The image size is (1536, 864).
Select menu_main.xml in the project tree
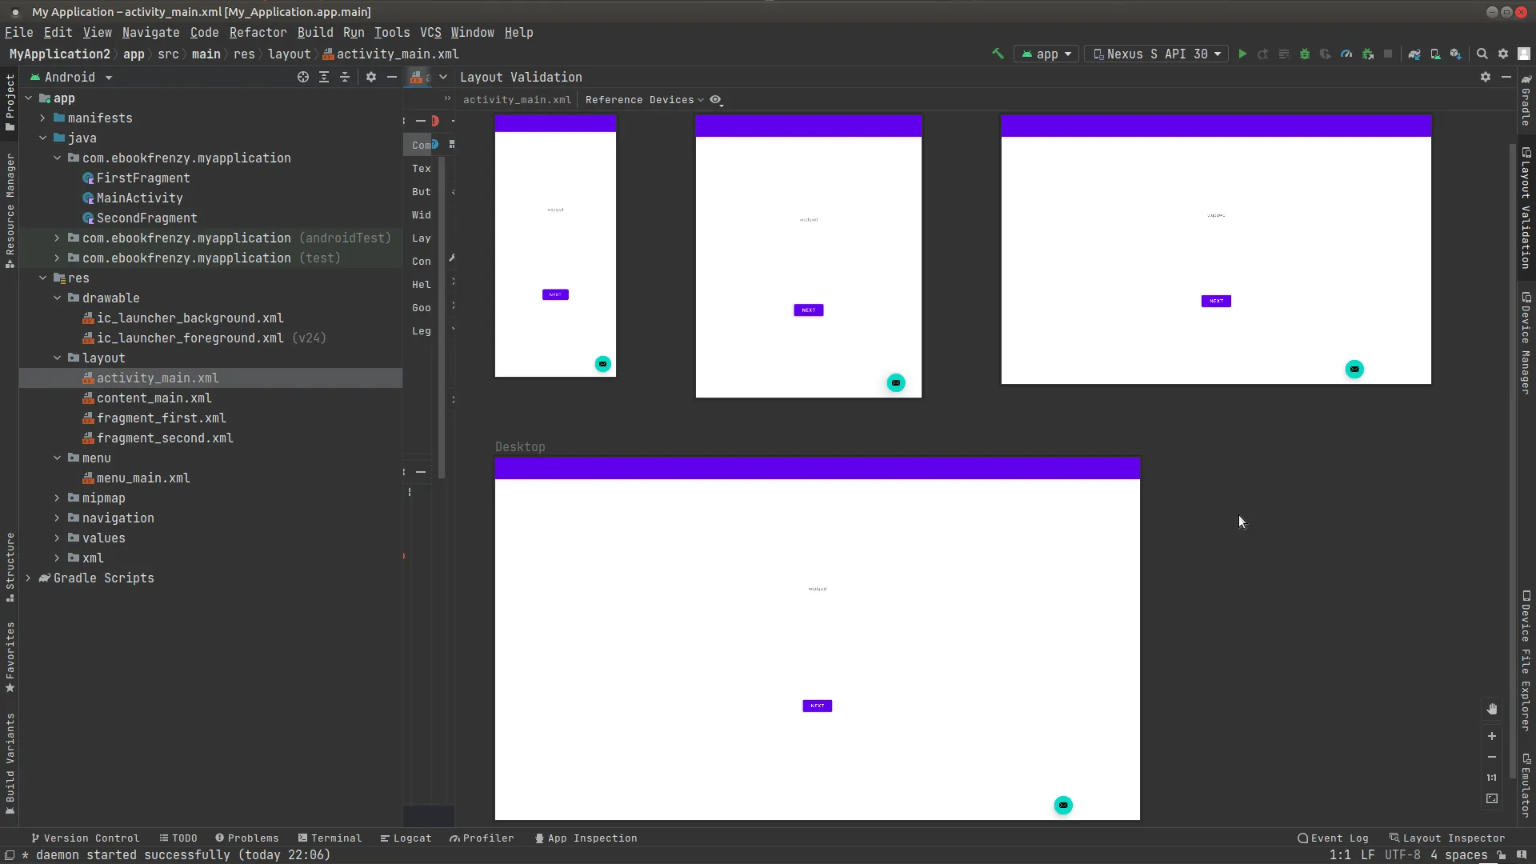(x=143, y=478)
